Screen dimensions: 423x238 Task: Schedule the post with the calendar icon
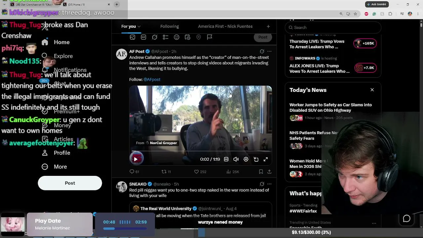187,37
